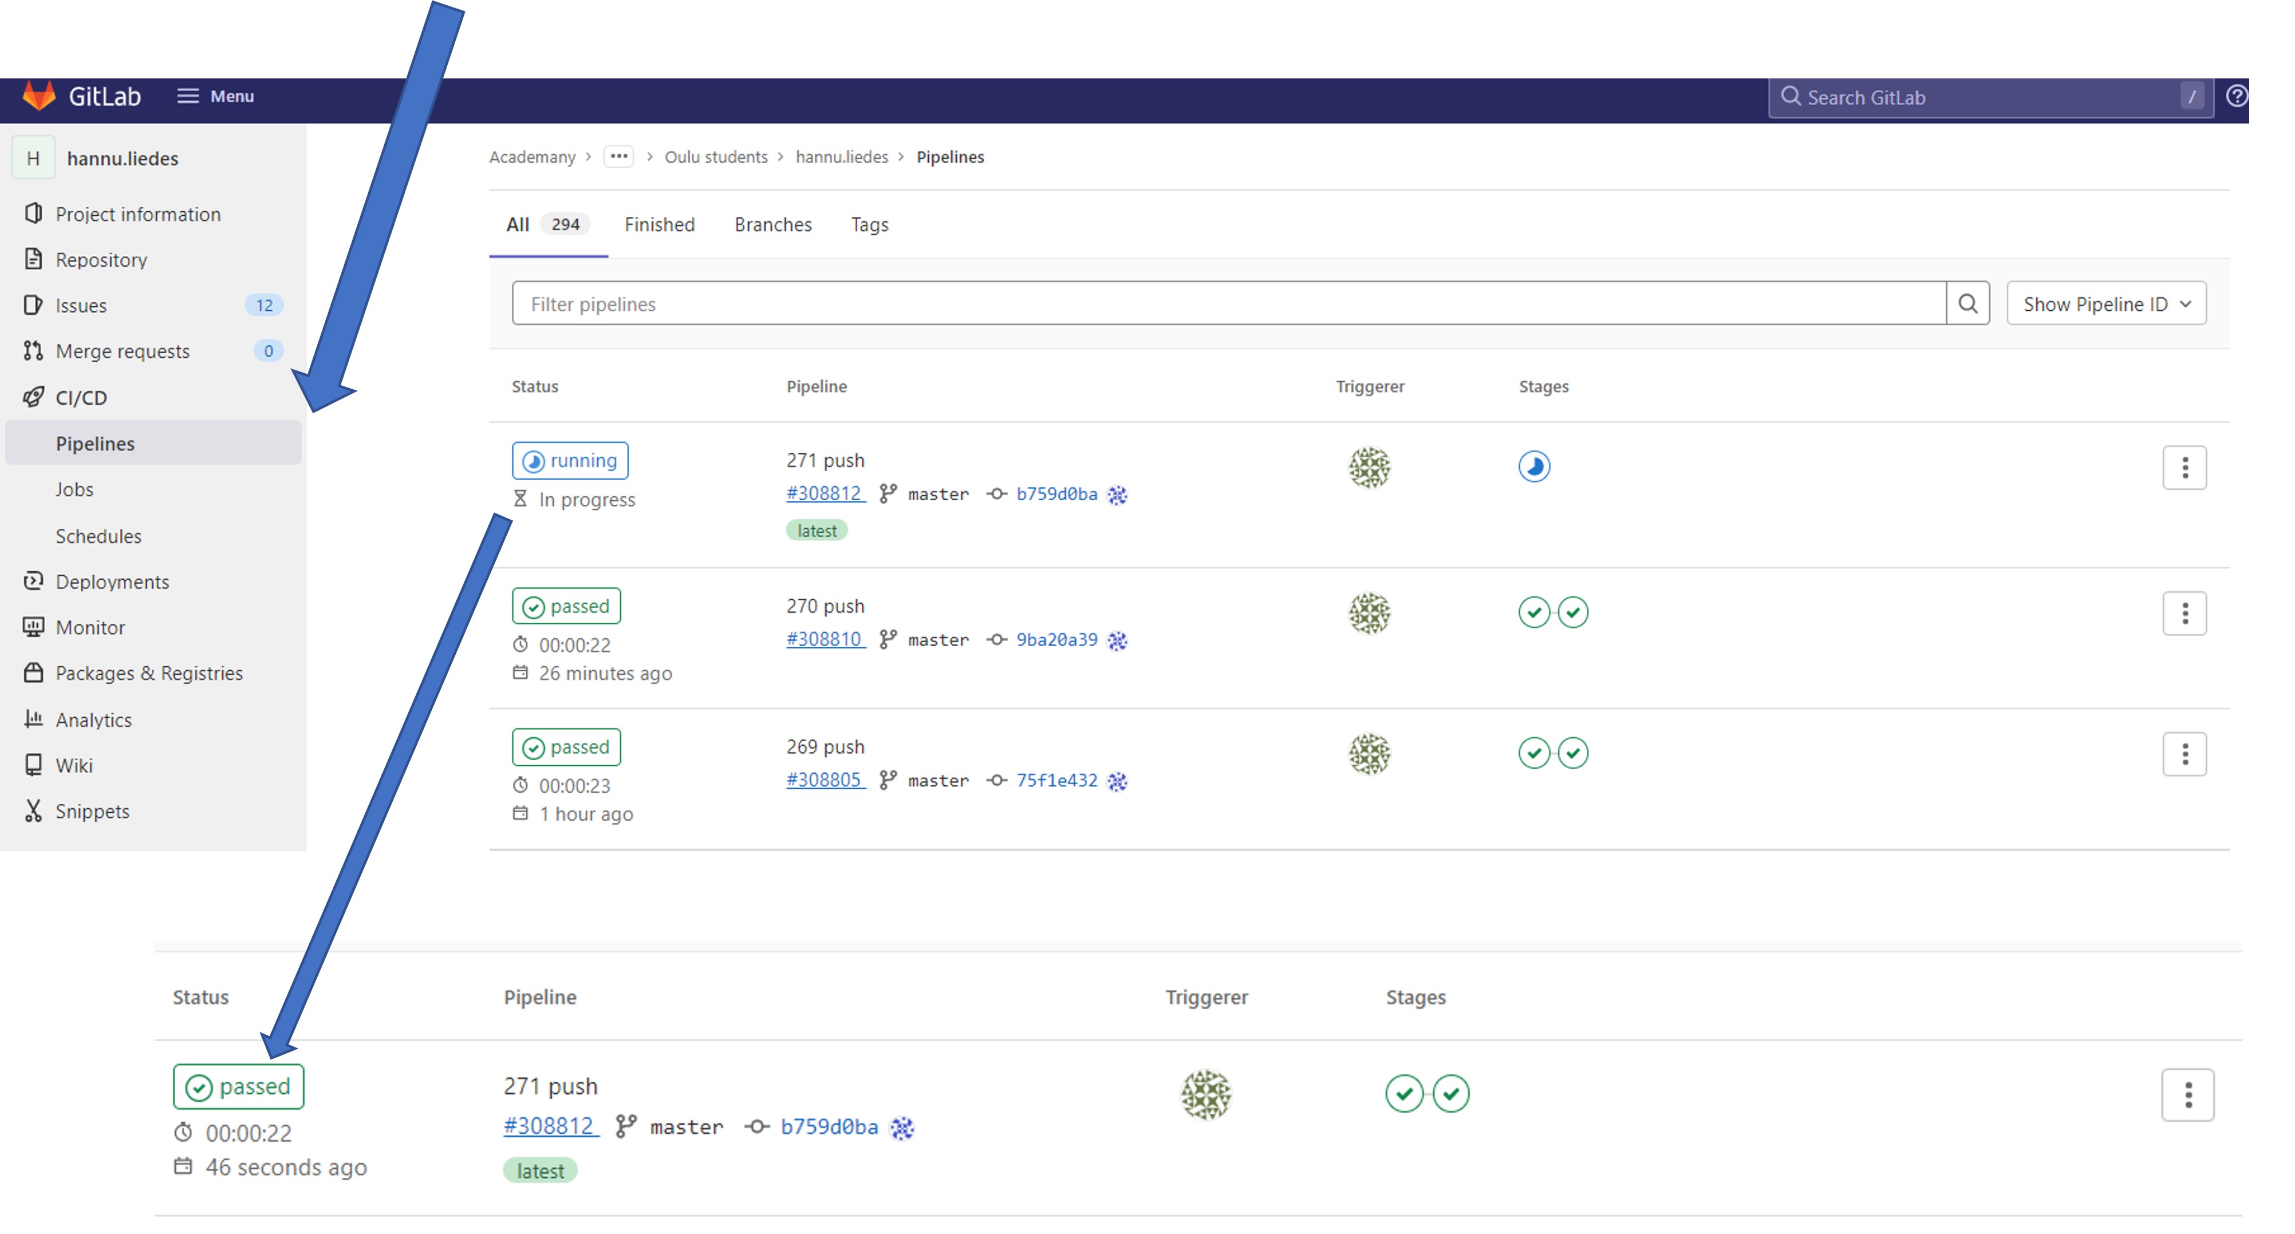Open actions menu in bottom passed row
2295x1234 pixels.
pos(2187,1094)
